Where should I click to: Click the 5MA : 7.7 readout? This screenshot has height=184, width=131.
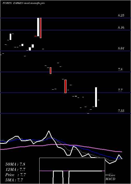(14, 180)
